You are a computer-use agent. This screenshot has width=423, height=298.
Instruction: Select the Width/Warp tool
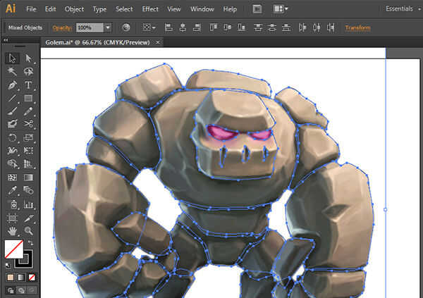(12, 151)
